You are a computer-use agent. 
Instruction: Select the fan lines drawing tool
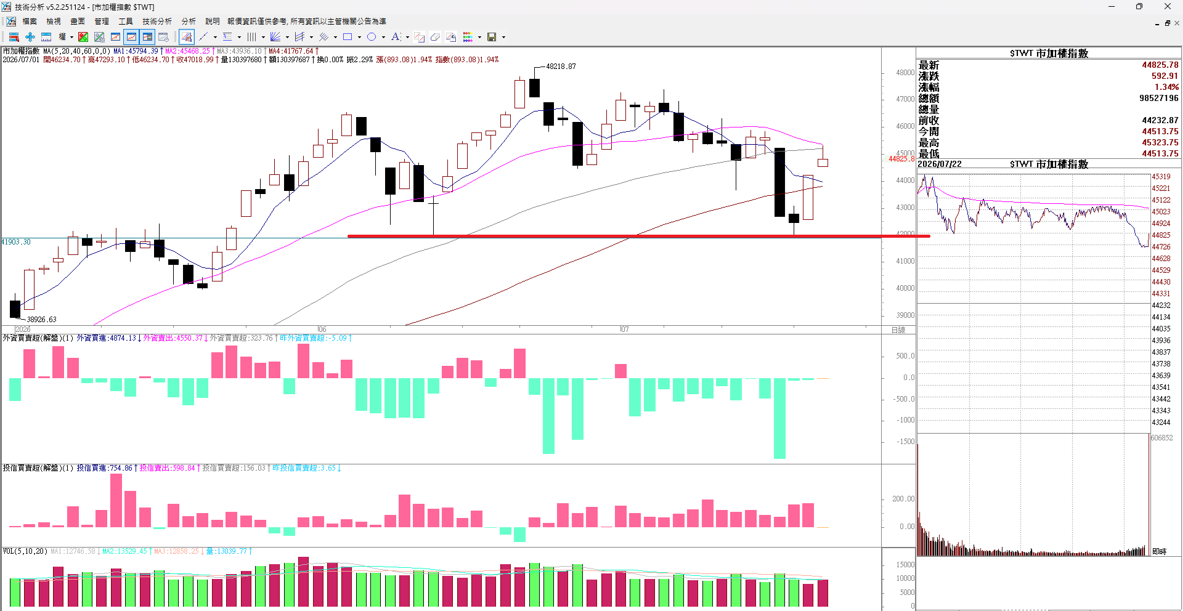(x=275, y=37)
